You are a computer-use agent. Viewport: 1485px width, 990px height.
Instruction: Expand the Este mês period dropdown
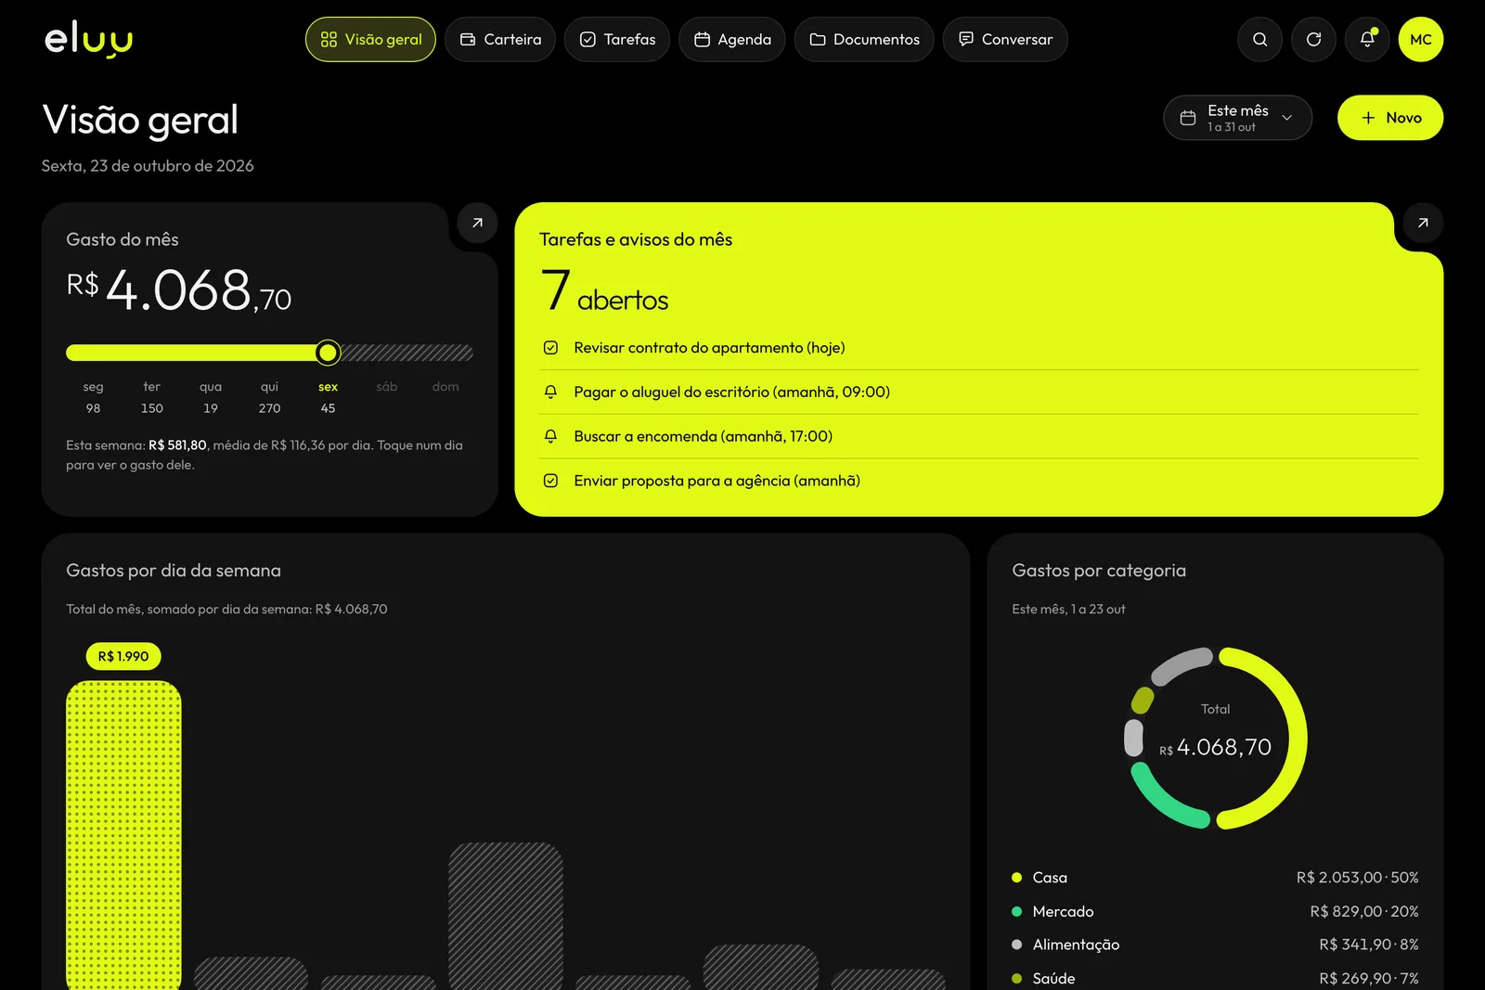[x=1237, y=118]
